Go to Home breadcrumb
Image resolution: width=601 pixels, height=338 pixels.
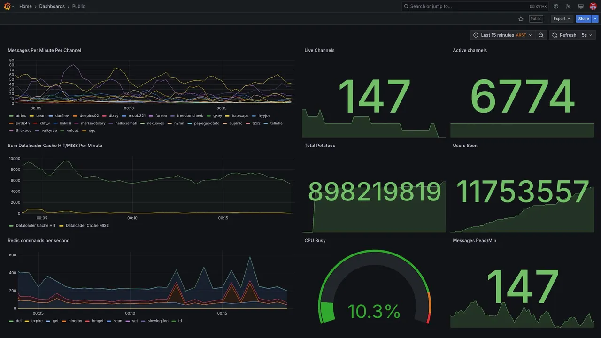point(25,6)
